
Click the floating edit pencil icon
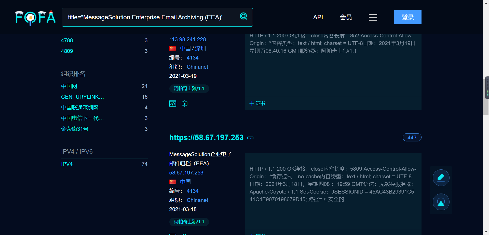pos(441,178)
